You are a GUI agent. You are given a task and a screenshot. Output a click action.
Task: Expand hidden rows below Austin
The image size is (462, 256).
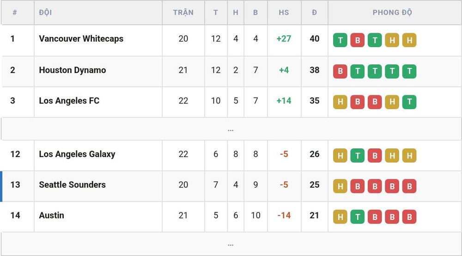click(231, 244)
